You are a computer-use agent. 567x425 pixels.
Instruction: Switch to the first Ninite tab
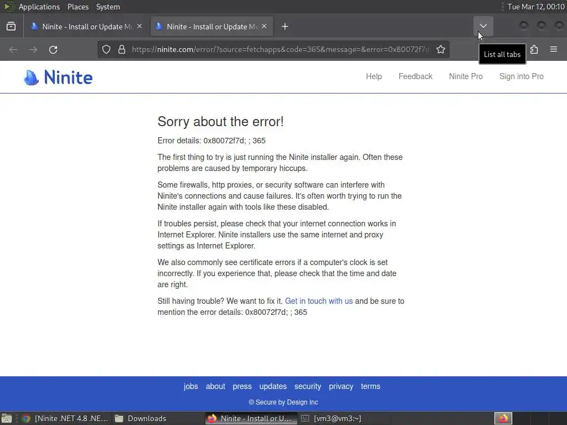[x=86, y=27]
